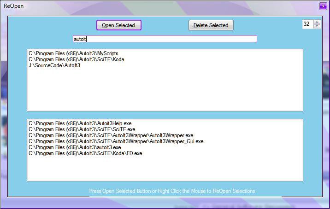Decrease the 32 value with down arrow
The height and width of the screenshot is (209, 330).
coord(317,26)
